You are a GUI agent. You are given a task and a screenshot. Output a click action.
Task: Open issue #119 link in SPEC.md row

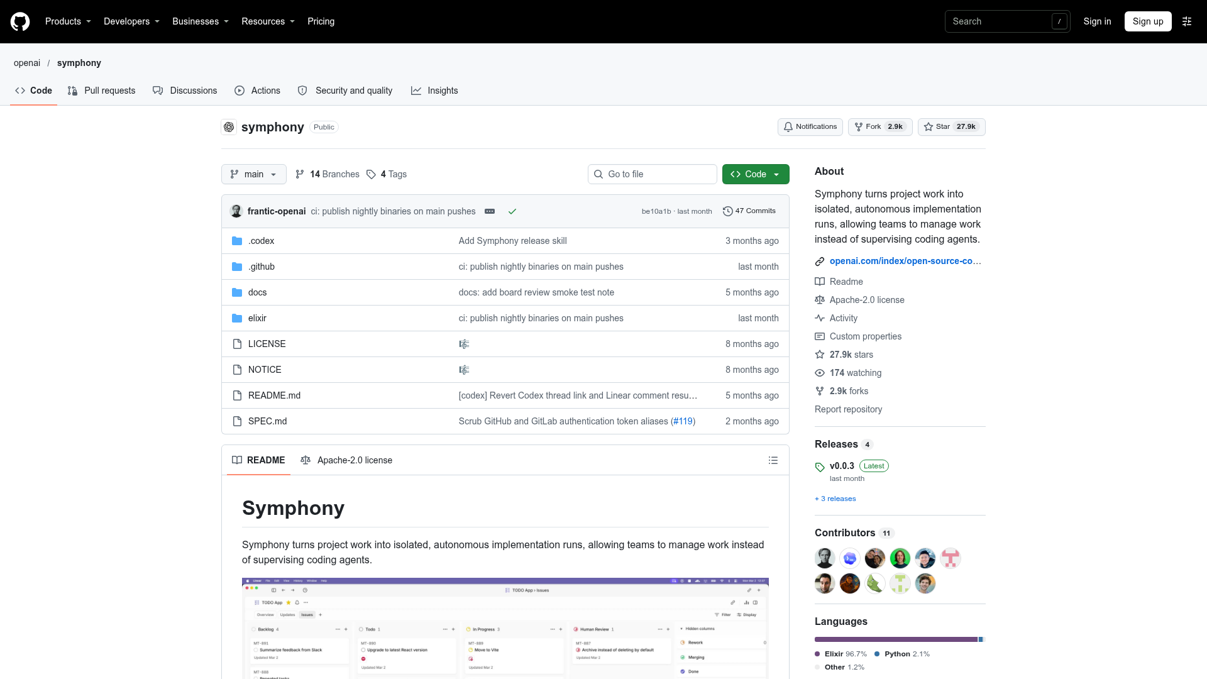click(683, 421)
